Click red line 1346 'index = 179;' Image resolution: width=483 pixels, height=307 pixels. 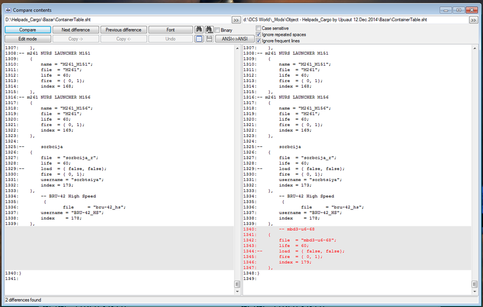(x=295, y=262)
